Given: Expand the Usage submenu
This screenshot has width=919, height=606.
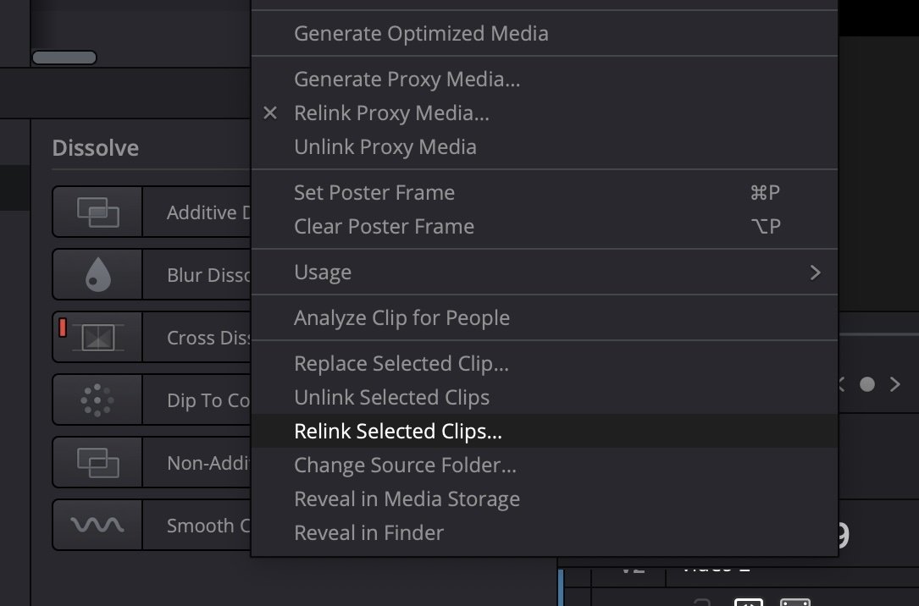Looking at the screenshot, I should 544,273.
